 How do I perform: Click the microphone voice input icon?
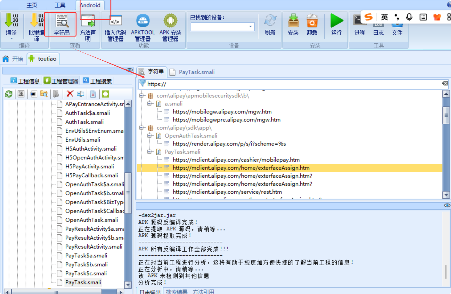point(409,17)
